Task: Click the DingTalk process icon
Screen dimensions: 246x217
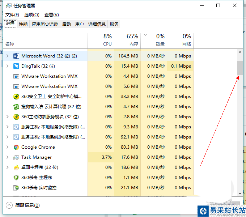Action: 16,66
